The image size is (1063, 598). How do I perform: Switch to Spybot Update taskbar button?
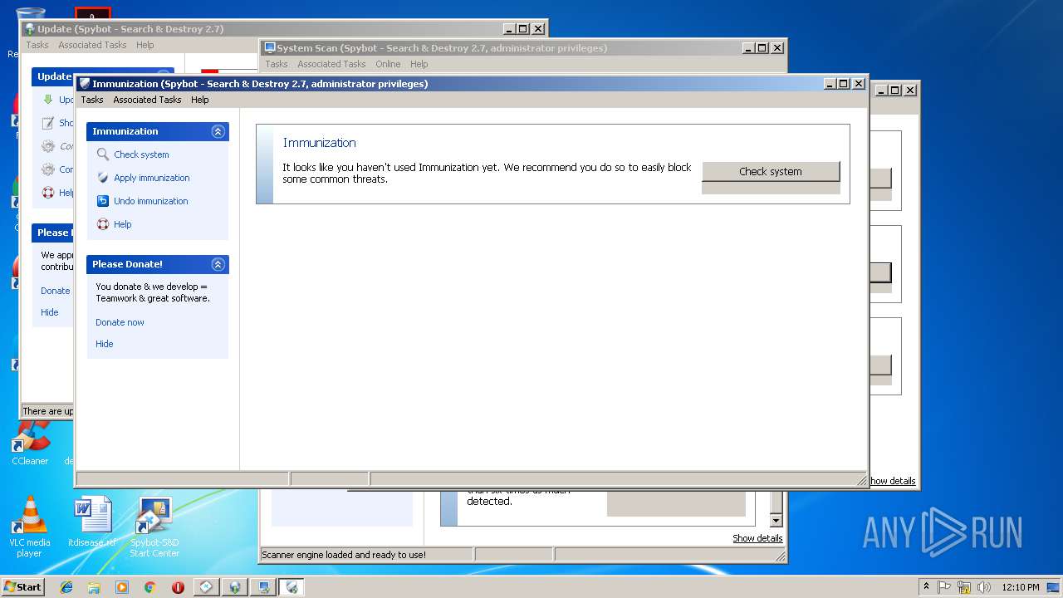235,587
